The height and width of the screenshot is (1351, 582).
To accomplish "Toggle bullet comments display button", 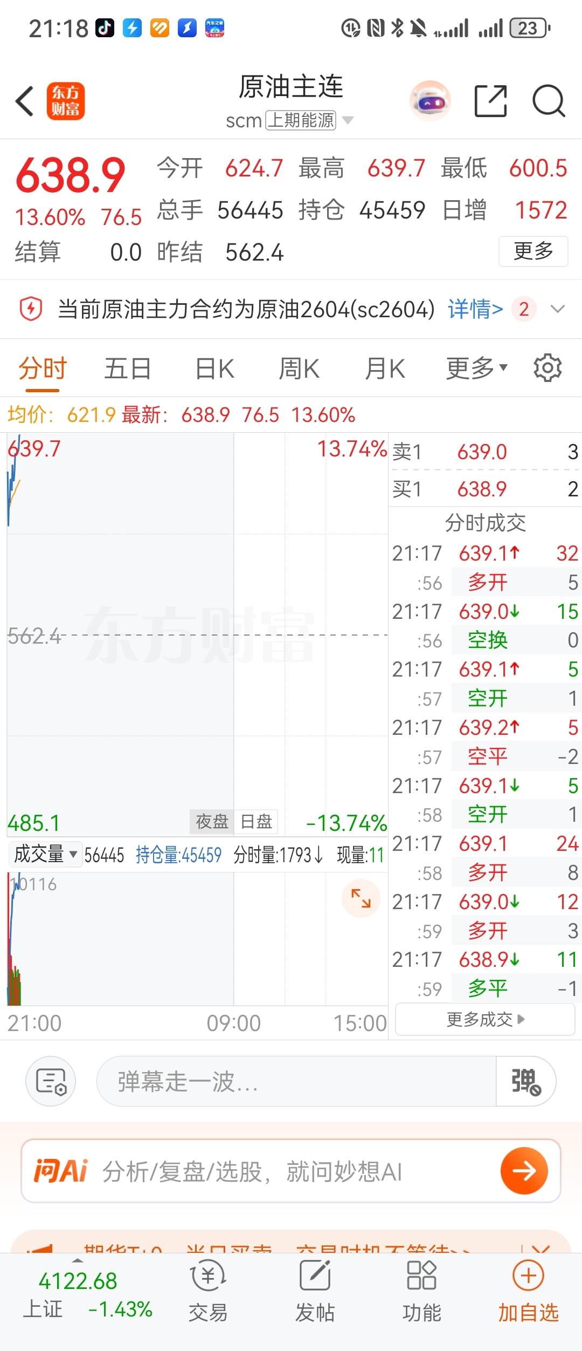I will [x=526, y=1081].
